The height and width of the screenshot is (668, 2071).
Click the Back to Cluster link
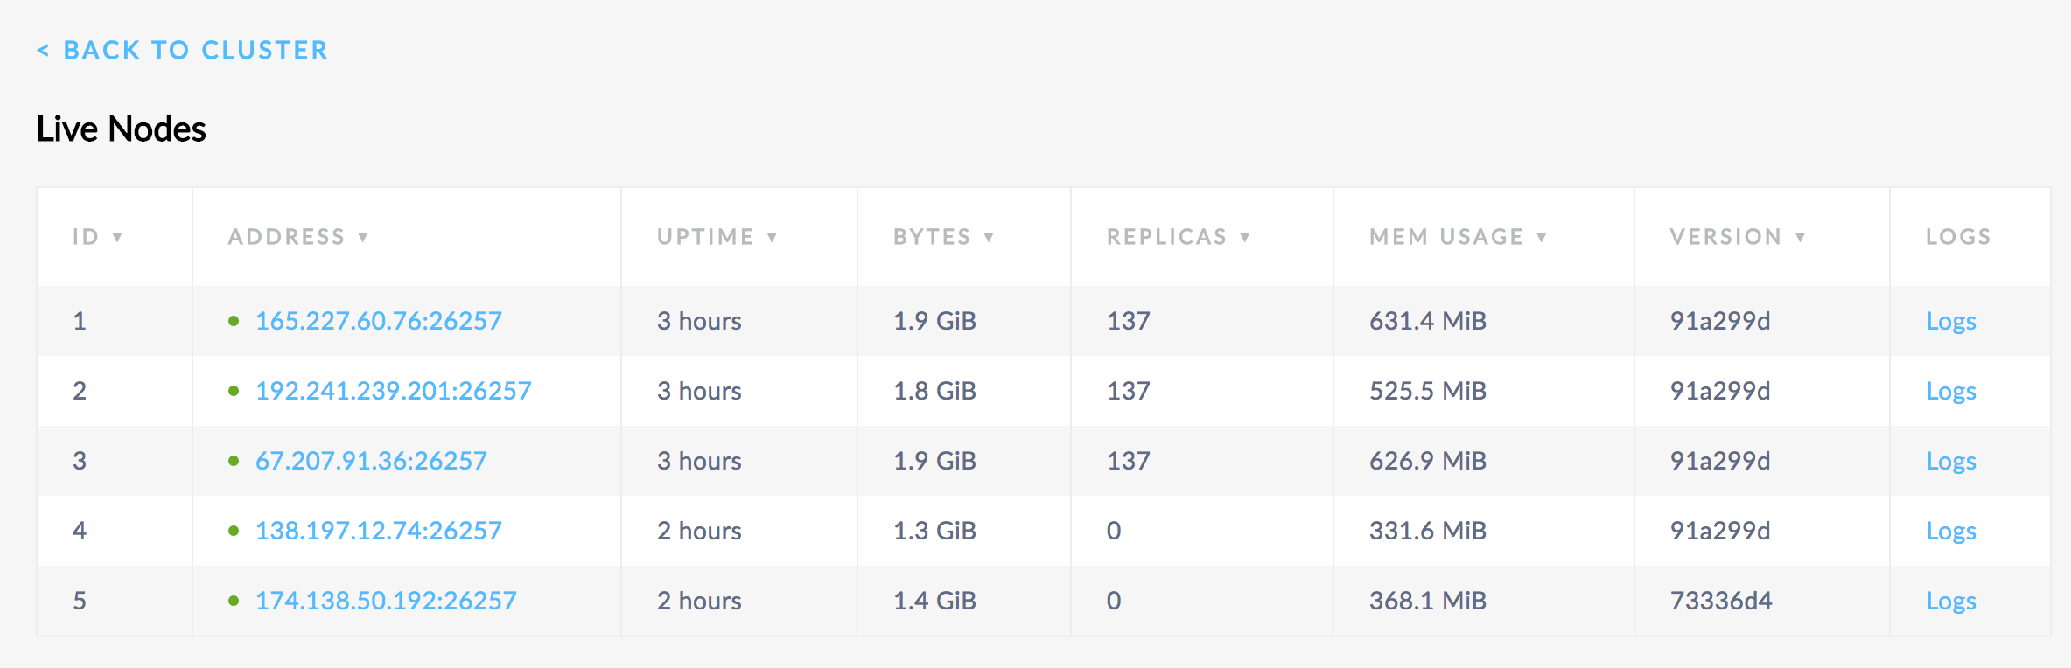(182, 51)
